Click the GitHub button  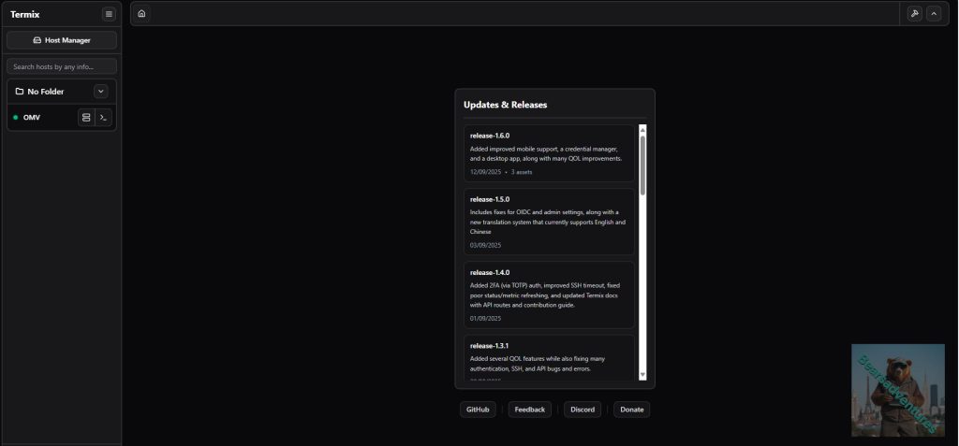coord(478,410)
